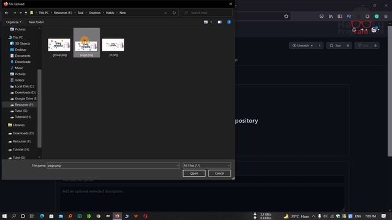Select Libraries in navigation tree
The width and height of the screenshot is (392, 220).
18,125
